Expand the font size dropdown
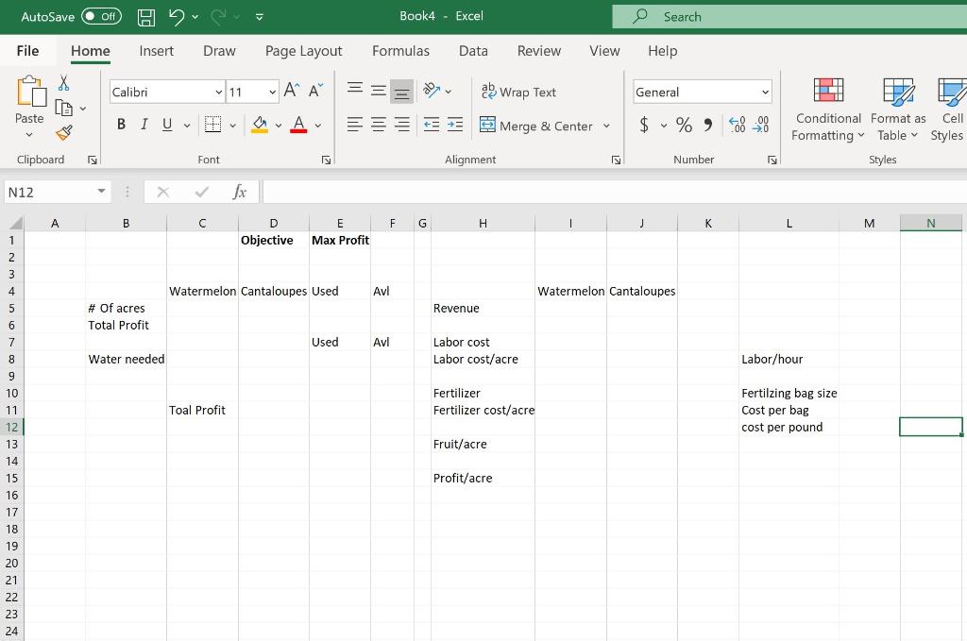Screen dimensions: 967x641 tap(273, 92)
